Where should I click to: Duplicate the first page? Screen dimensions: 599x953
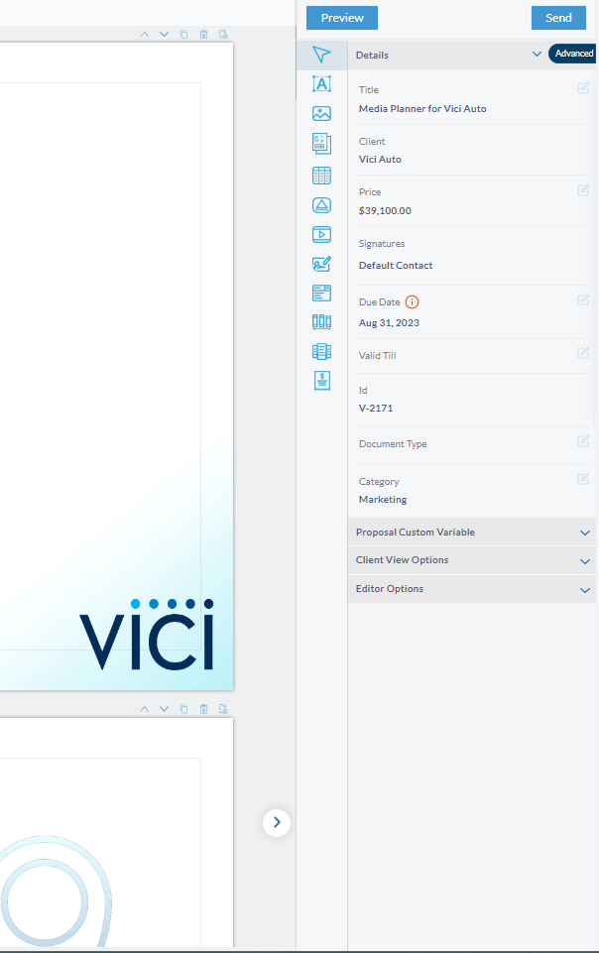pos(183,34)
